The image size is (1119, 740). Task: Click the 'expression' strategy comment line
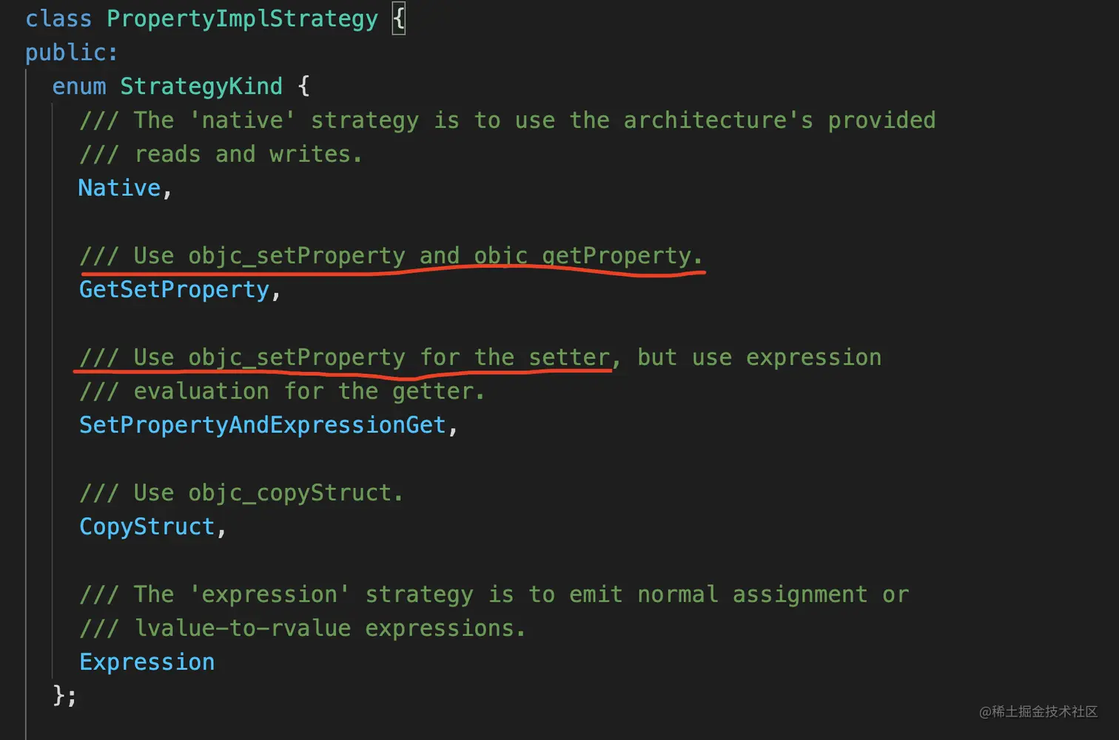point(494,594)
